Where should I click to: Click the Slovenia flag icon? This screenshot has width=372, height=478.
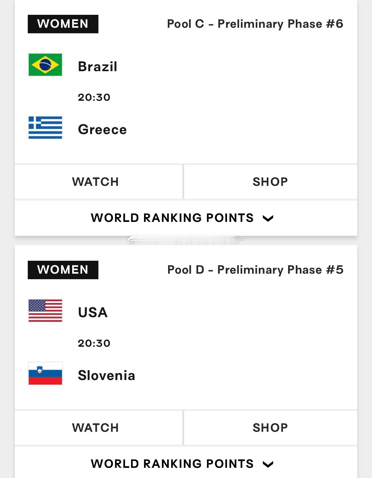coord(45,374)
